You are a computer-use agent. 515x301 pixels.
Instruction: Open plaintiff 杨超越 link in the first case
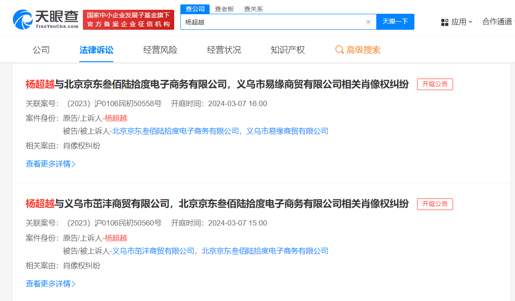click(x=116, y=118)
